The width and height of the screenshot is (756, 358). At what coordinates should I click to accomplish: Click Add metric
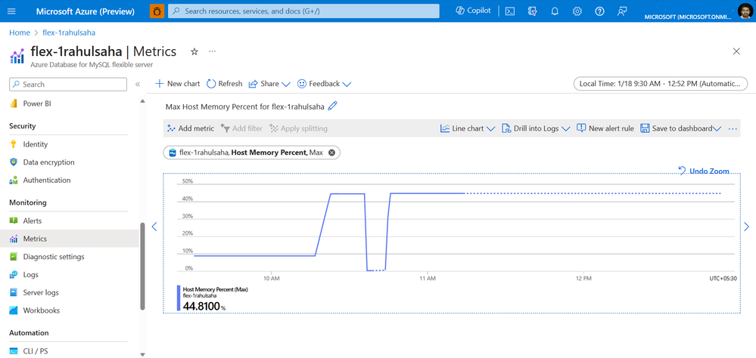[191, 128]
